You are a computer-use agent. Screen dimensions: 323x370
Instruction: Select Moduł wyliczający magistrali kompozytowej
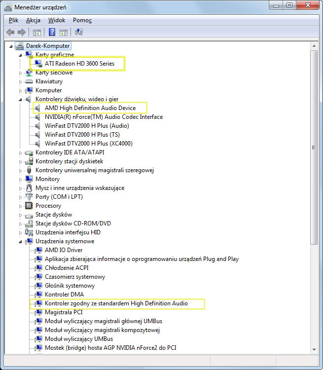click(102, 330)
